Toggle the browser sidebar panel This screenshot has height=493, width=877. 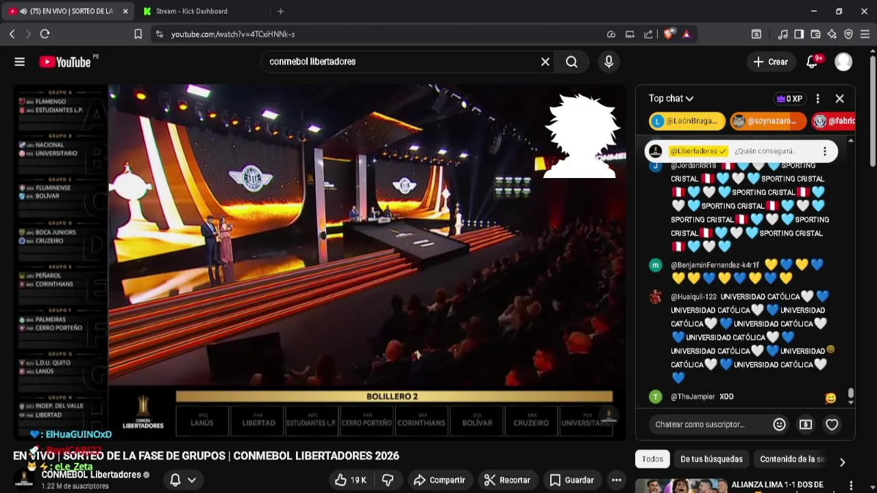pyautogui.click(x=799, y=34)
